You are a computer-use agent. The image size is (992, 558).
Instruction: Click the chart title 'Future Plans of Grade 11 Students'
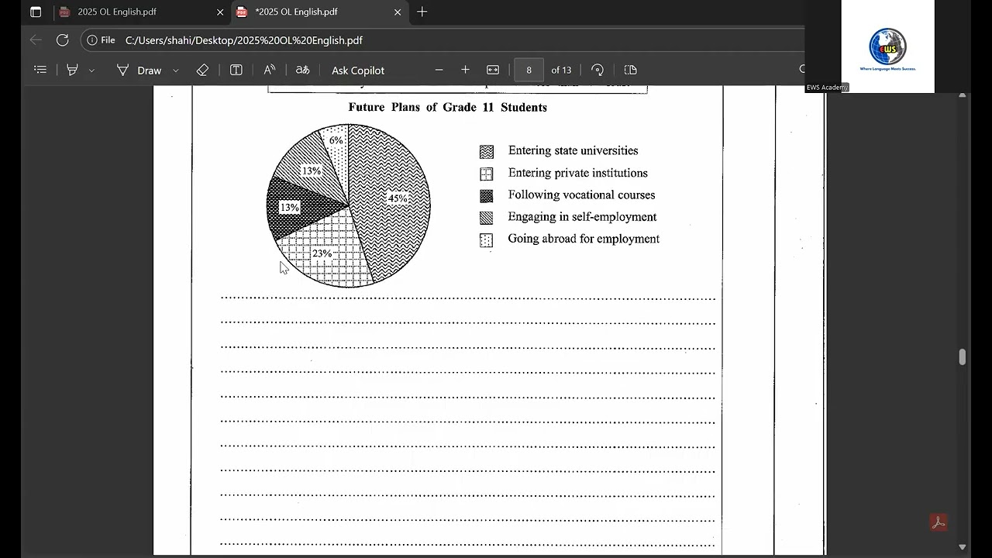click(447, 108)
